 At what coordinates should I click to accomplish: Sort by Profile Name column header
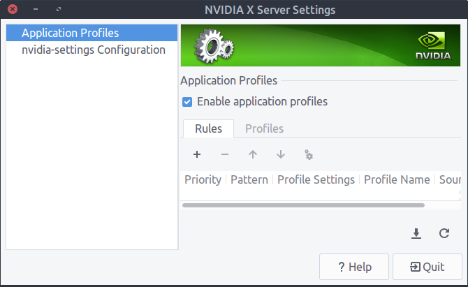click(397, 179)
